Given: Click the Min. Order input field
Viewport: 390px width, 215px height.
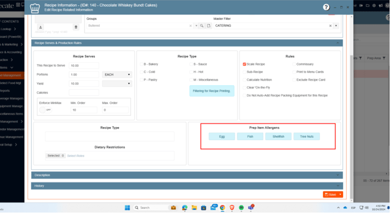Looking at the screenshot, I should pyautogui.click(x=84, y=110).
